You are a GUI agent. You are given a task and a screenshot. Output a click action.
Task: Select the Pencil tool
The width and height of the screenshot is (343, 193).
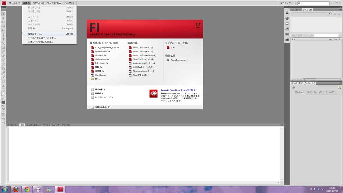click(x=3, y=52)
